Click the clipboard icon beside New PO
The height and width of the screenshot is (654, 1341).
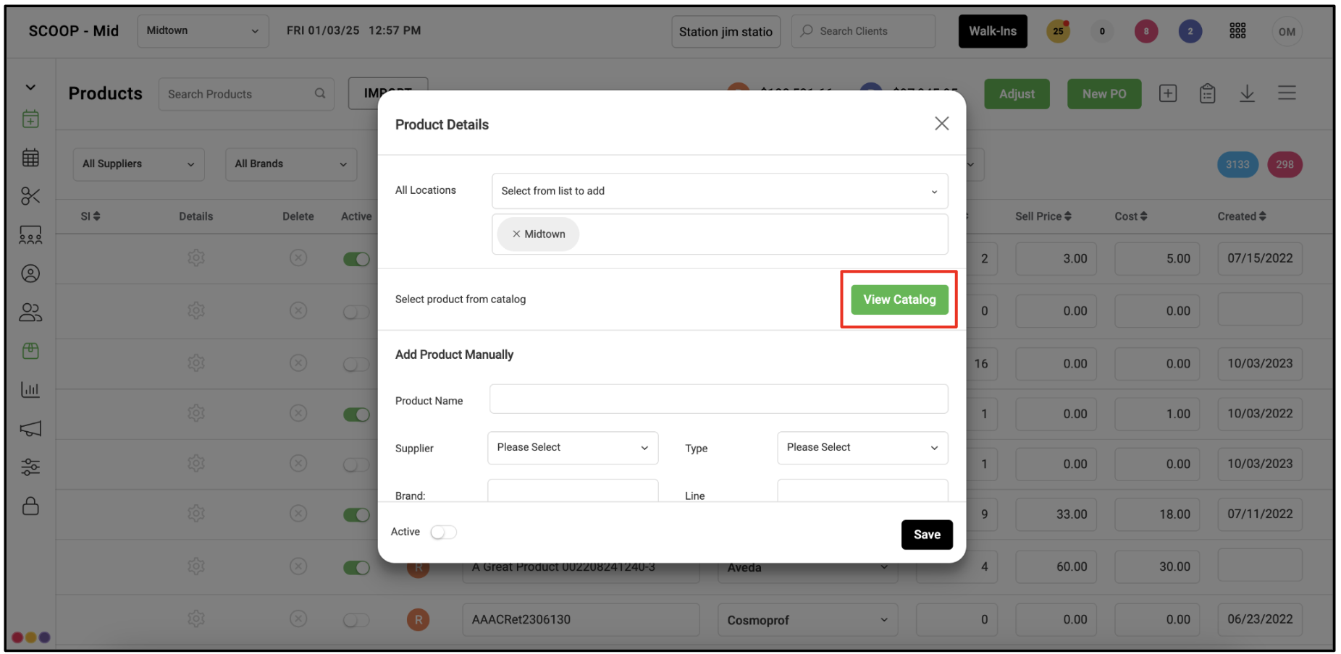(x=1207, y=93)
